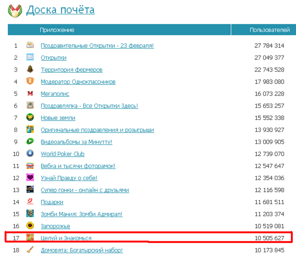Open the World Poker Club link
This screenshot has height=255, width=296.
pos(63,154)
